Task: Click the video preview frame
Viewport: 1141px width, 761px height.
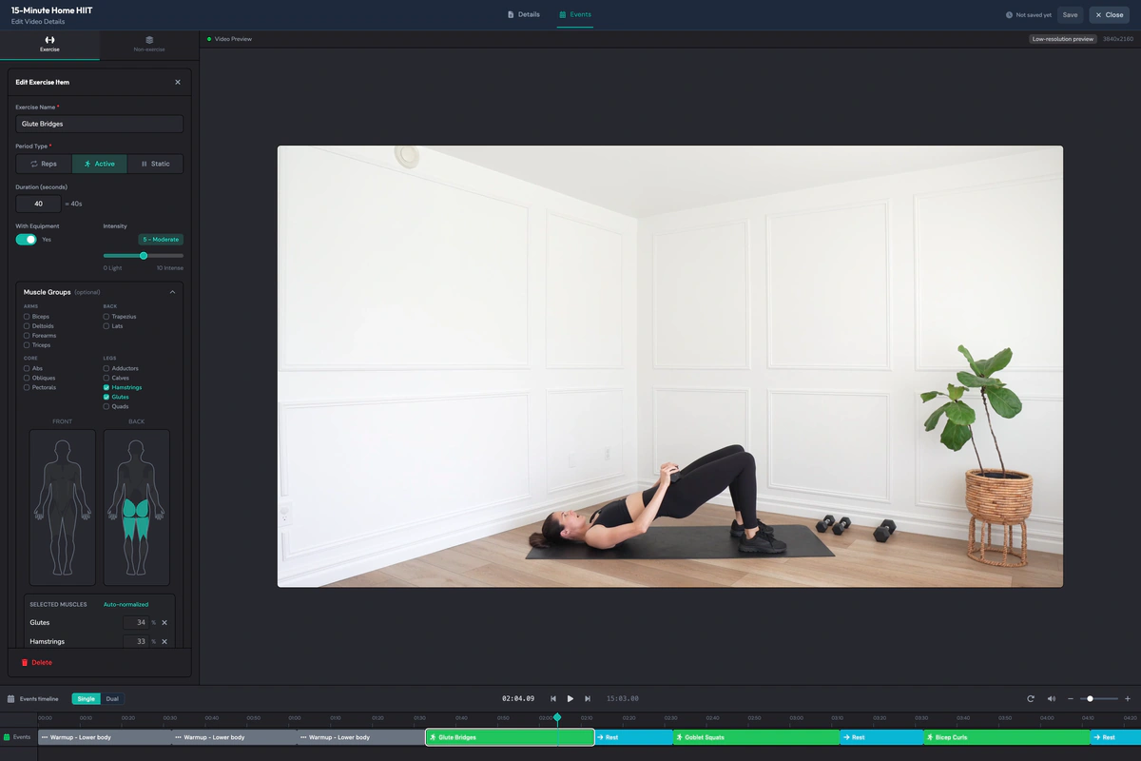Action: click(670, 366)
